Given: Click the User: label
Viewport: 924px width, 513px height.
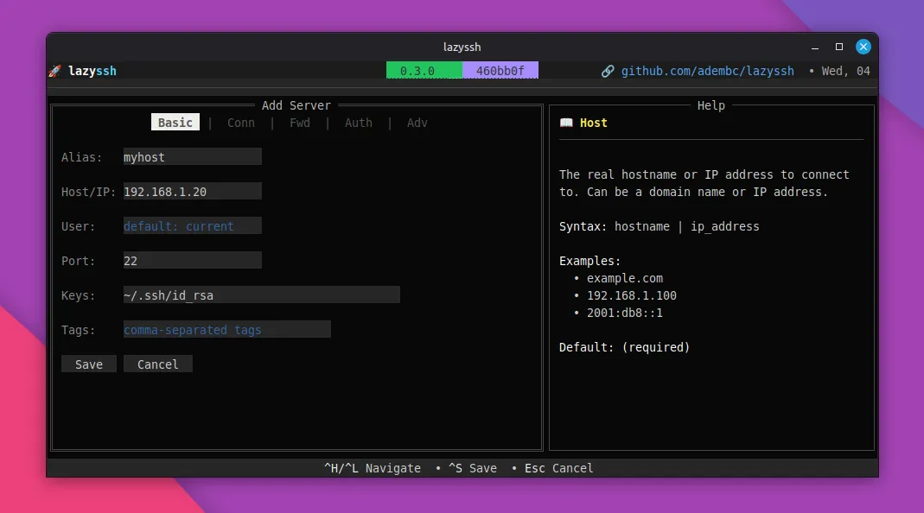Looking at the screenshot, I should click(x=79, y=226).
